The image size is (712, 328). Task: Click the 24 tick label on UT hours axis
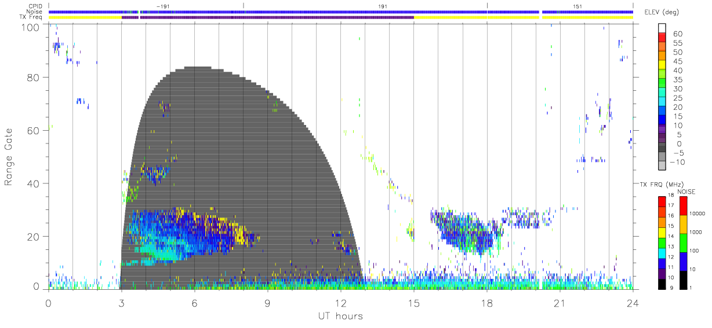coord(633,302)
